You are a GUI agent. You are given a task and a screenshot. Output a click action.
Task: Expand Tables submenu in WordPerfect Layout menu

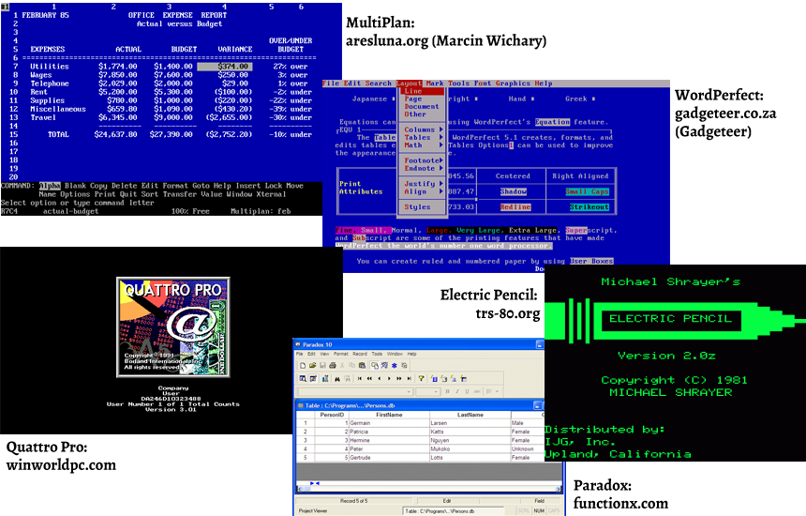tap(424, 137)
